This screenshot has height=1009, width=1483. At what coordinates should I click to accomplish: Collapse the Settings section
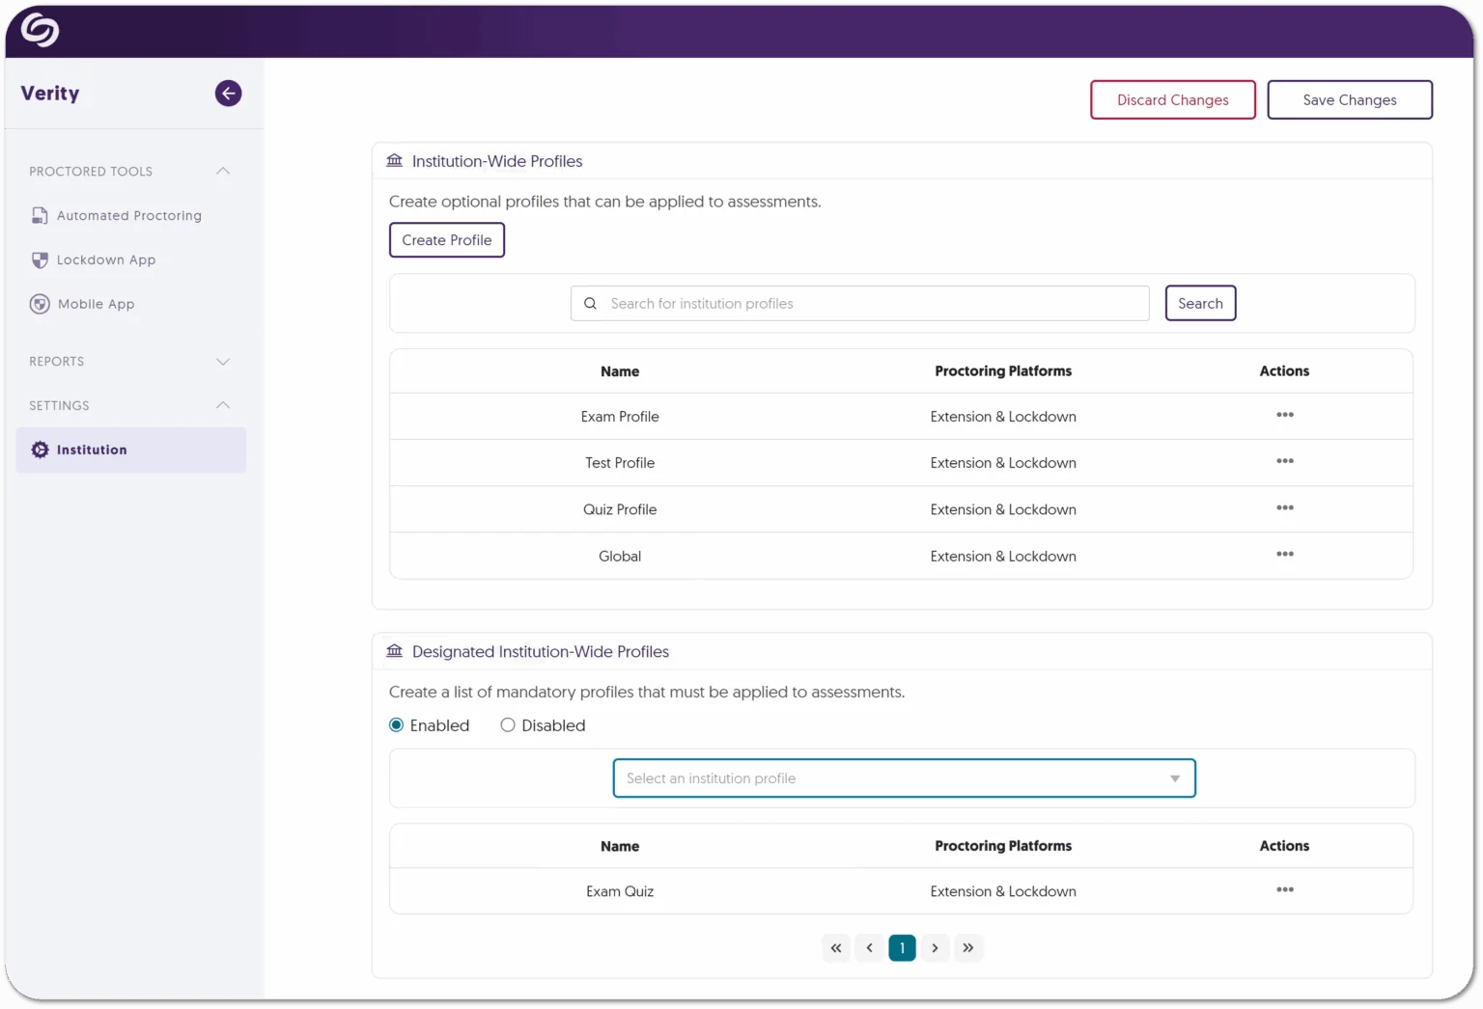click(x=223, y=405)
